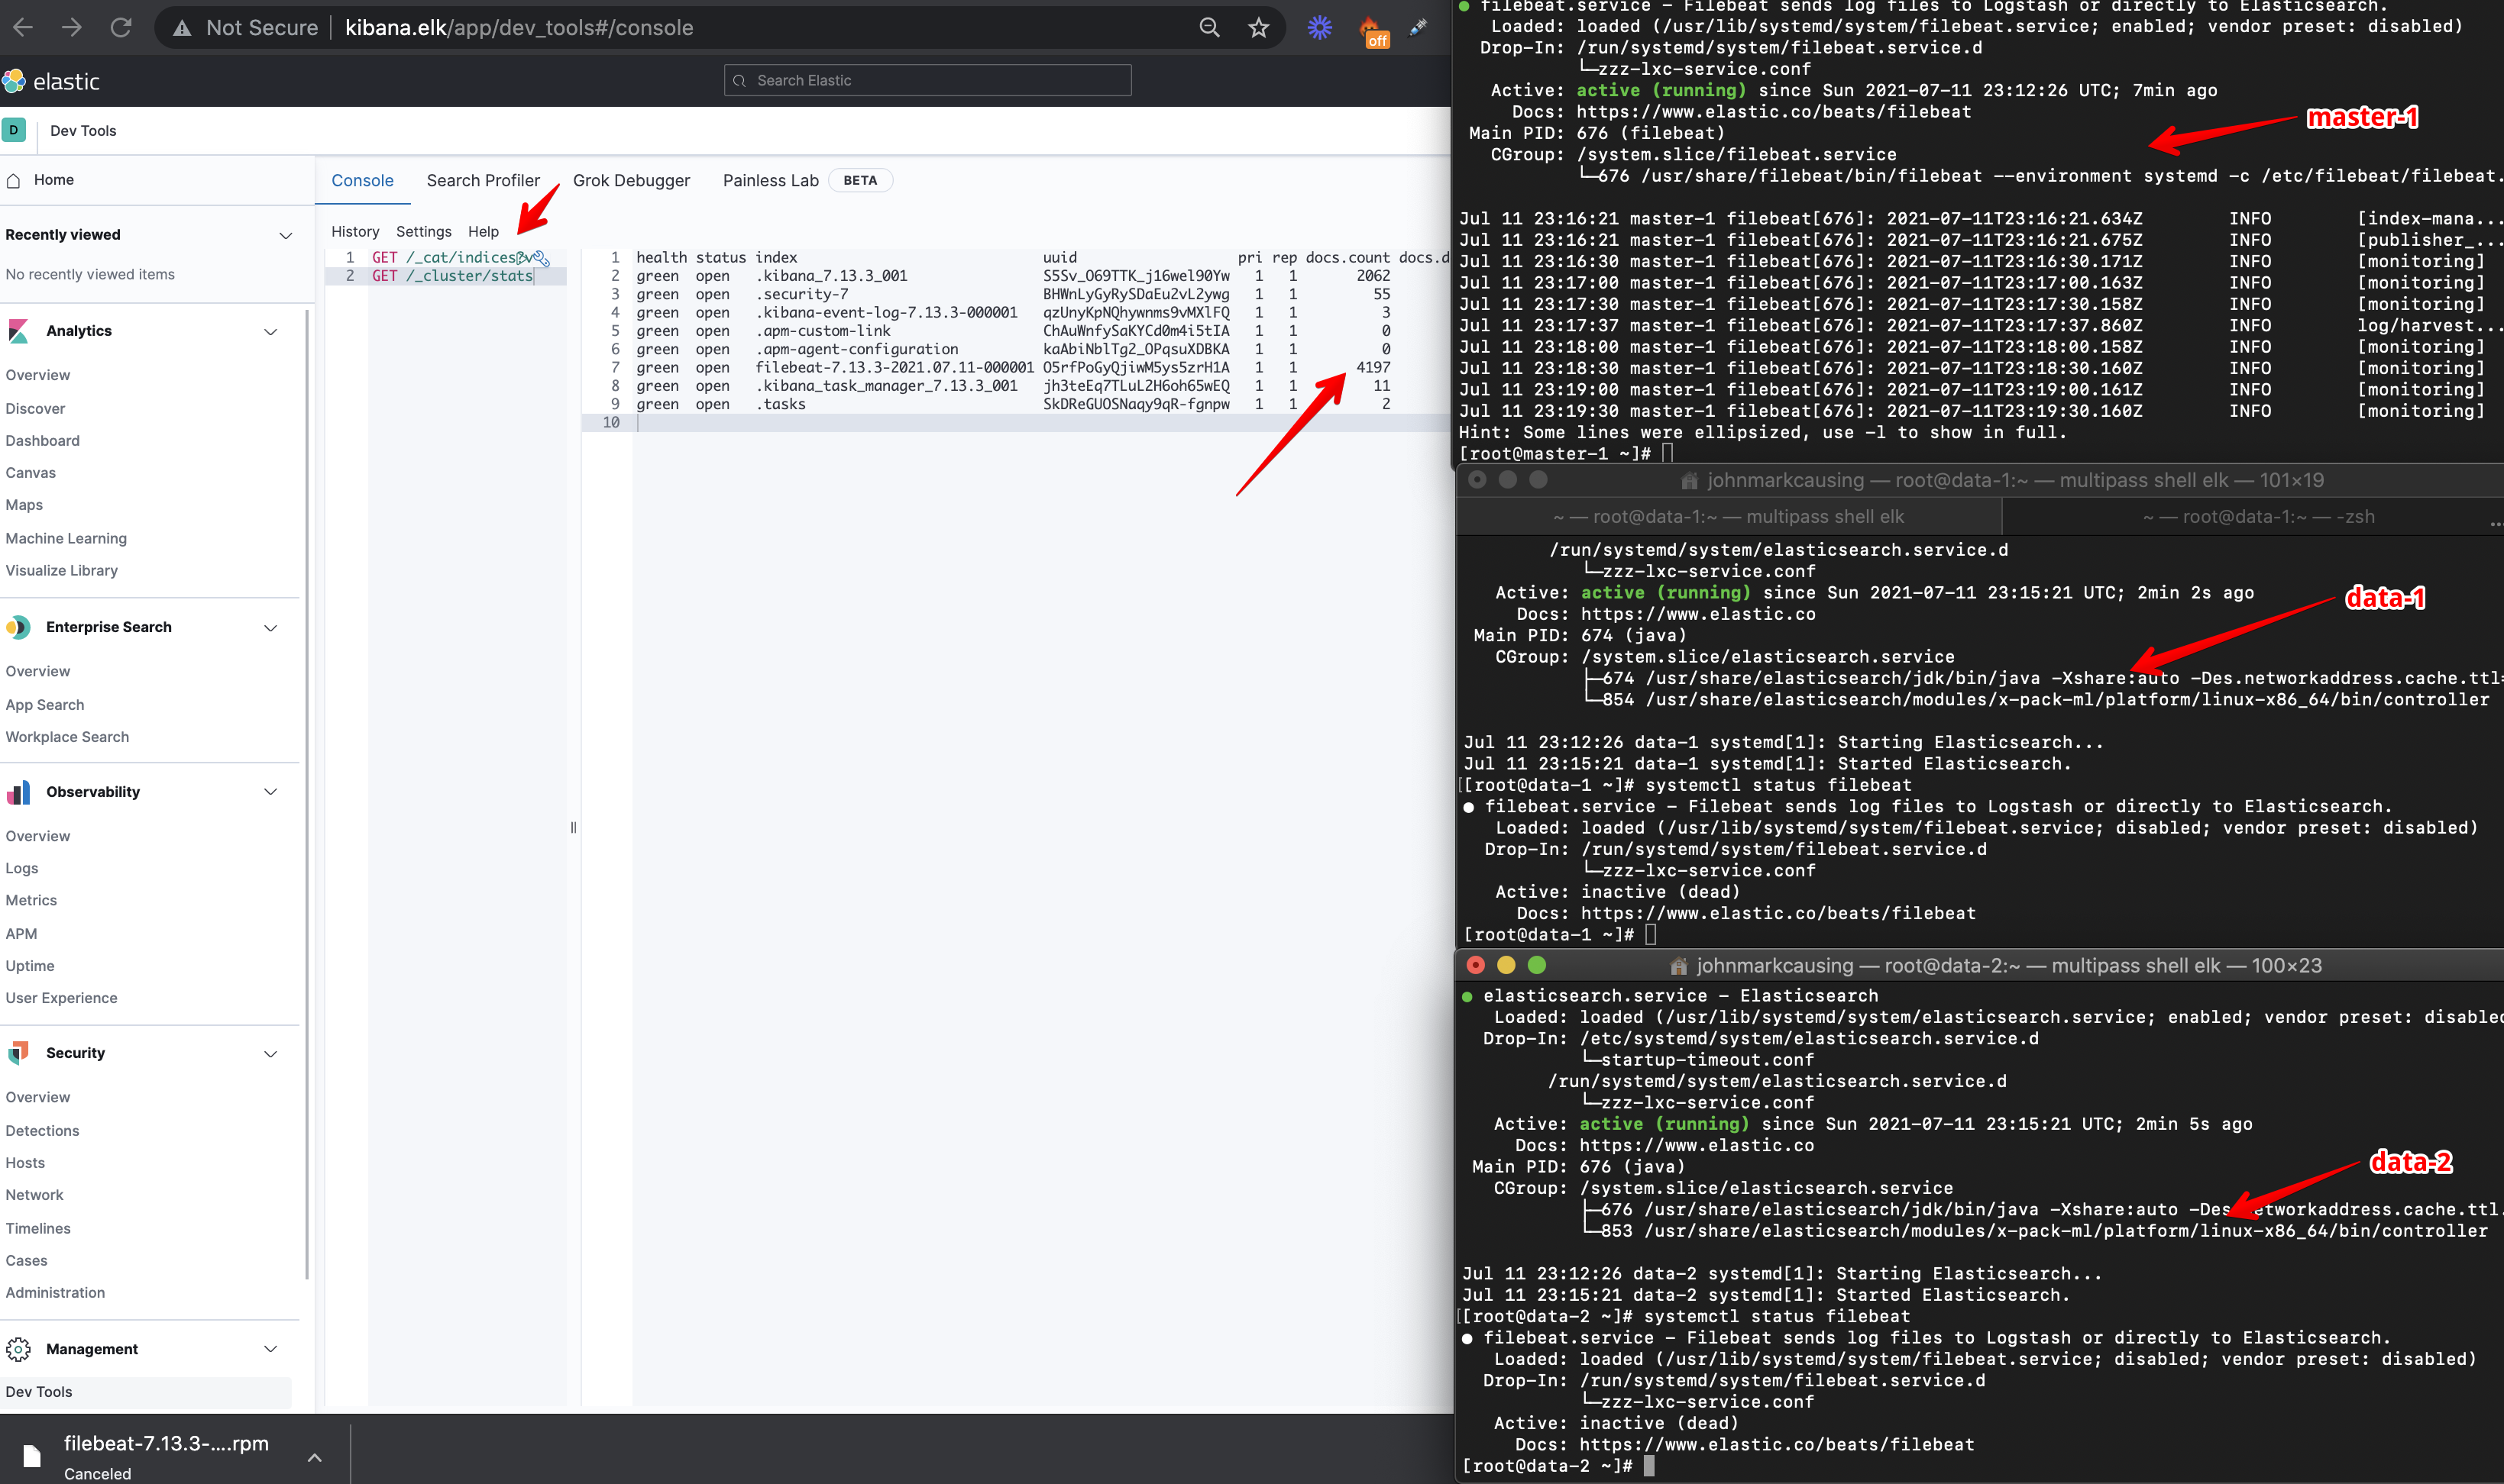Click the elastic logo
Image resolution: width=2504 pixels, height=1484 pixels.
(x=52, y=81)
